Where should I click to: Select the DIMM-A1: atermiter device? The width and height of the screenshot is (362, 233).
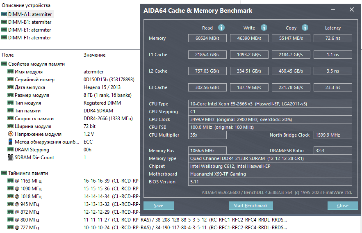click(30, 14)
